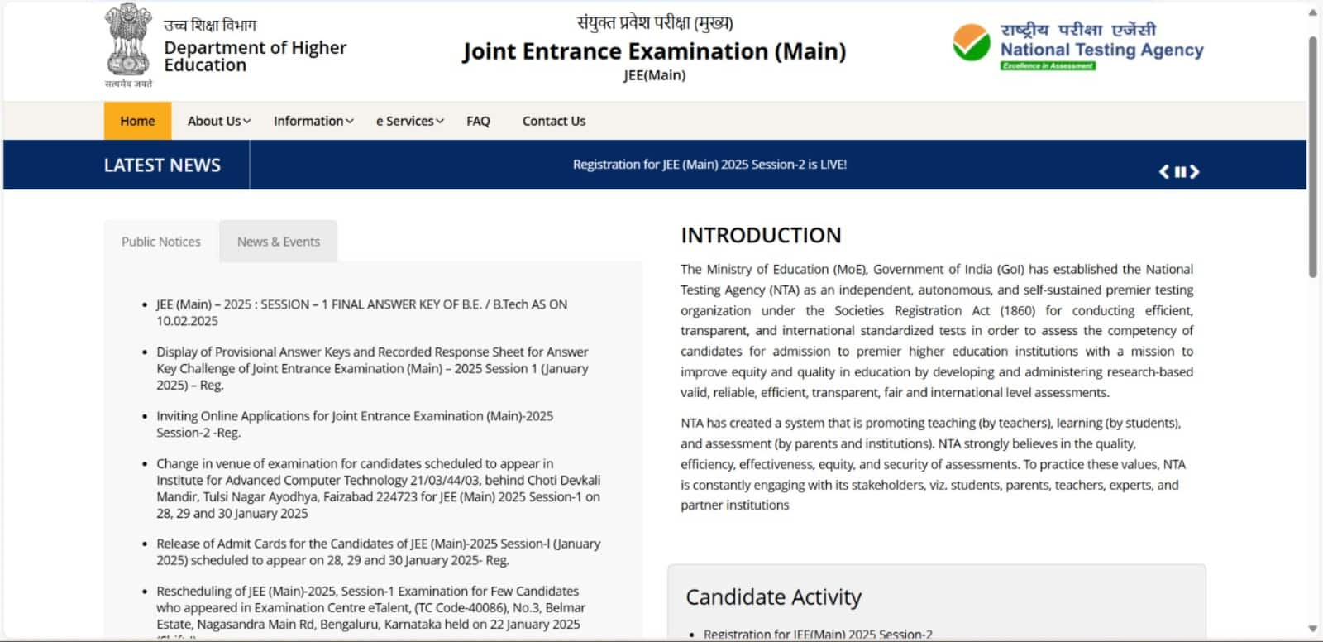This screenshot has height=642, width=1323.
Task: Click the Government of India emblem logo
Action: tap(128, 46)
